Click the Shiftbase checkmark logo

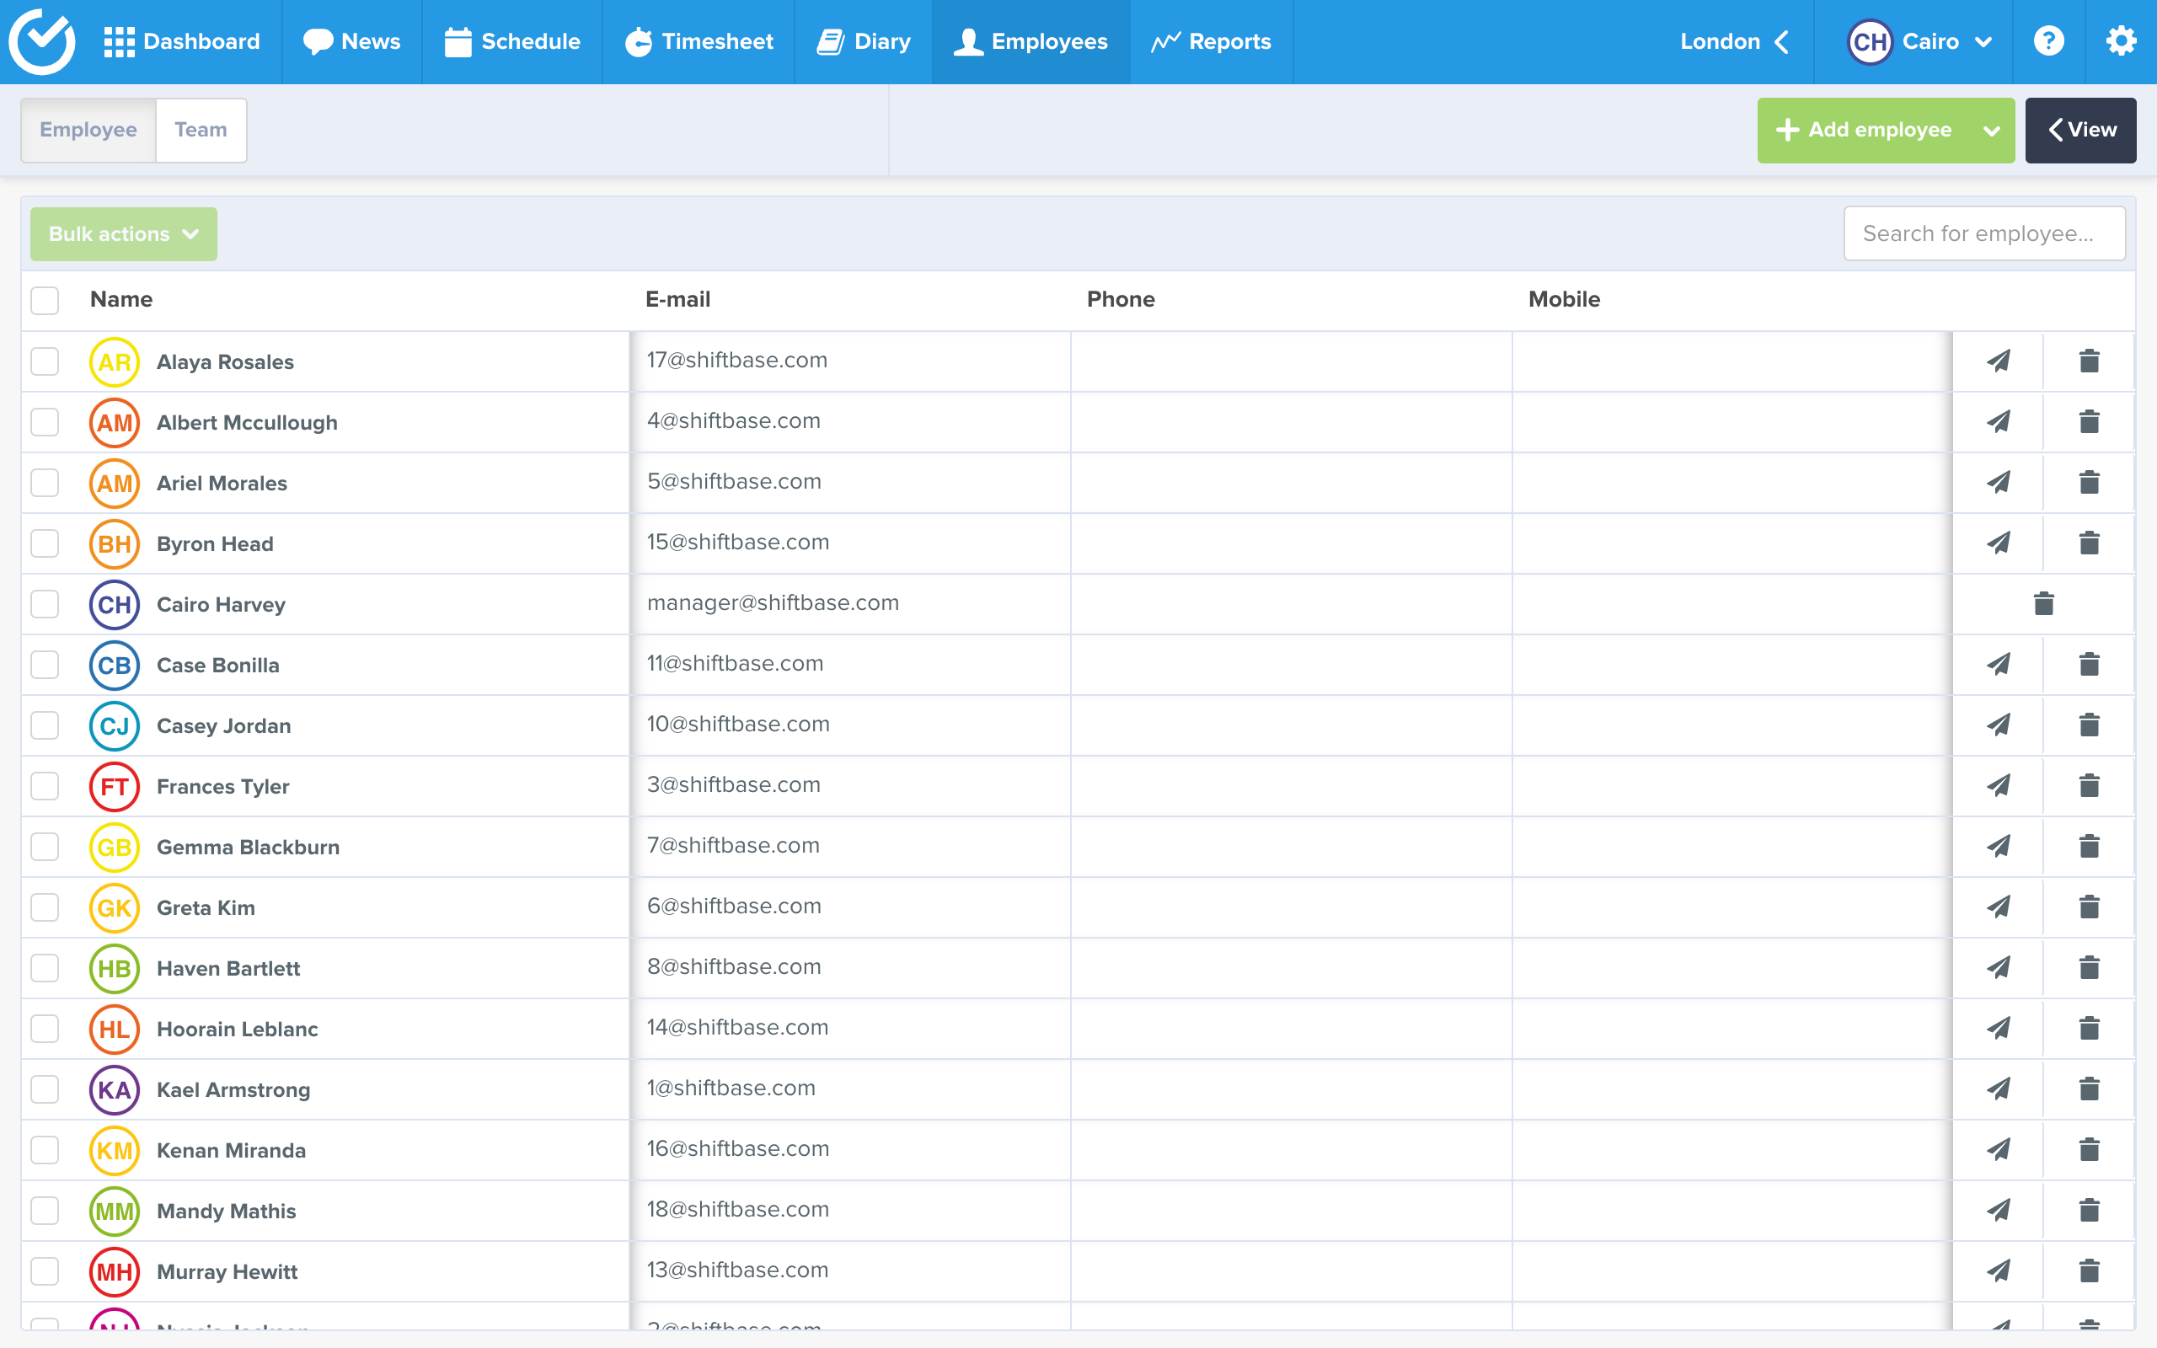pyautogui.click(x=42, y=41)
